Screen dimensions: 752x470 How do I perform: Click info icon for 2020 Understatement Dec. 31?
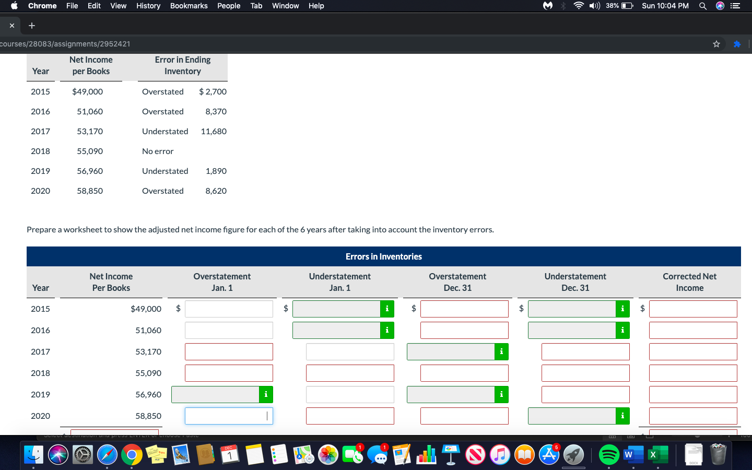[x=622, y=416]
